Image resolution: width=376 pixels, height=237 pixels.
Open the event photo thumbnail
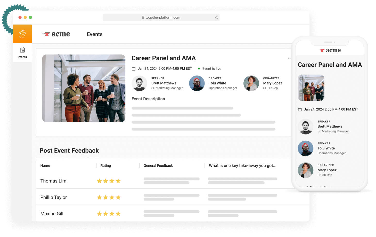(84, 88)
